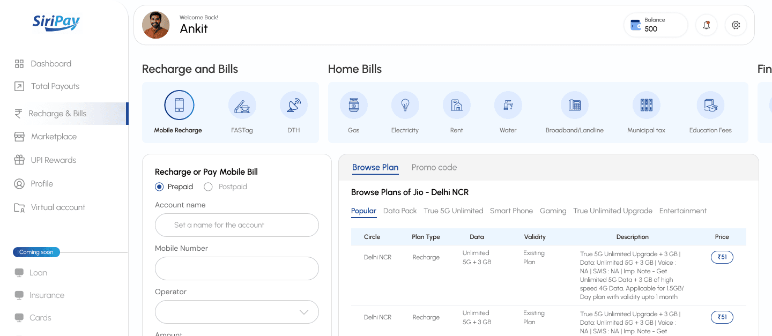This screenshot has width=772, height=336.
Task: Click the Mobile Number input field
Action: (x=236, y=268)
